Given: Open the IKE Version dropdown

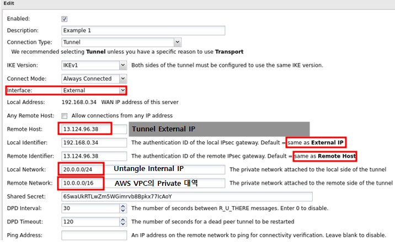Looking at the screenshot, I should point(122,65).
